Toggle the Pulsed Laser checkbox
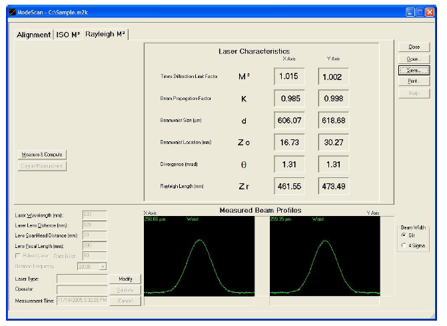This screenshot has height=326, width=447. pos(18,256)
